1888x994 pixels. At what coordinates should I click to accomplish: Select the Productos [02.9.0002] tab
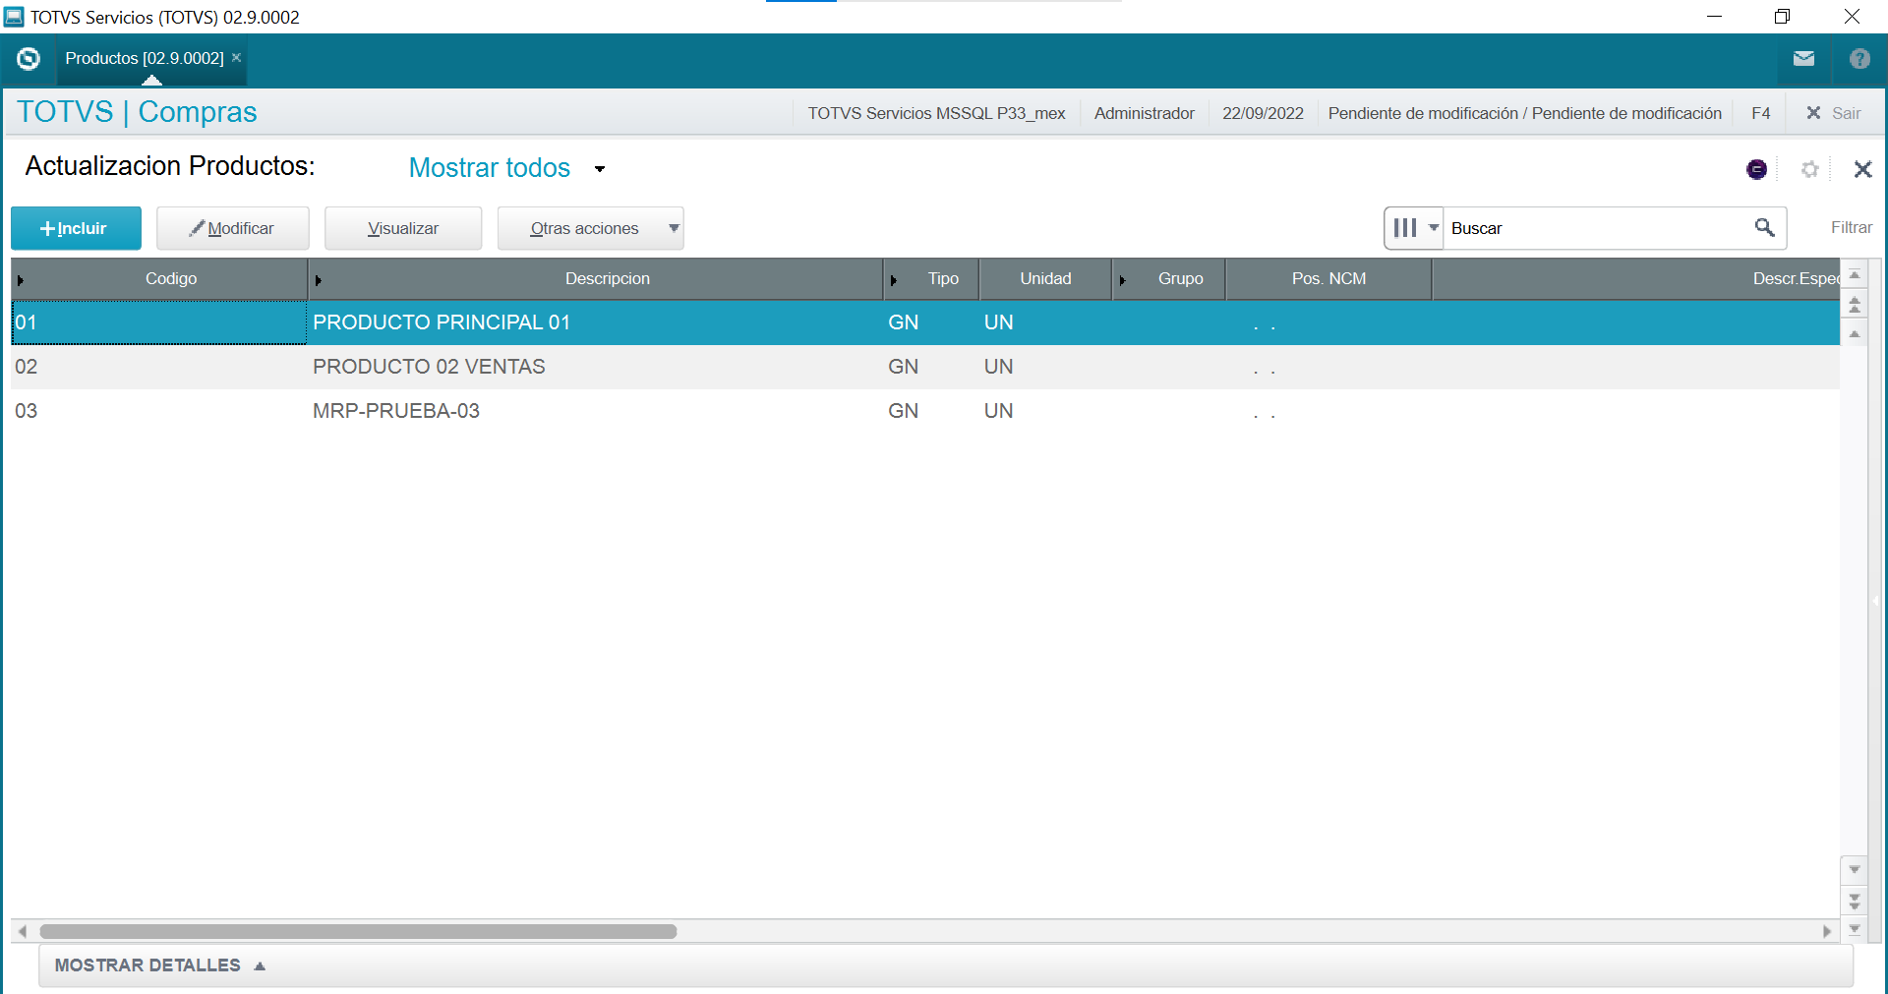point(145,58)
